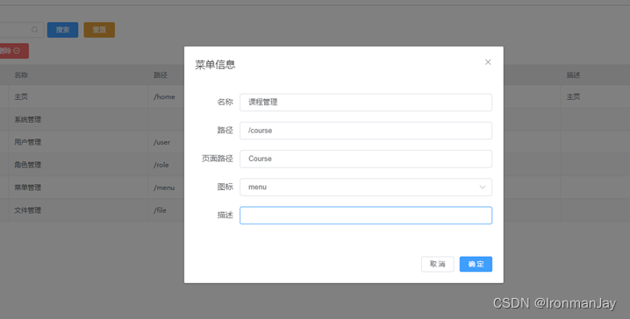The image size is (630, 319).
Task: Click the 角色管理 row name
Action: click(28, 165)
